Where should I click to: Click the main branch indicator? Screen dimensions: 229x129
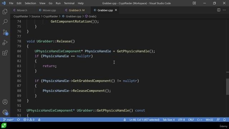coord(8,120)
